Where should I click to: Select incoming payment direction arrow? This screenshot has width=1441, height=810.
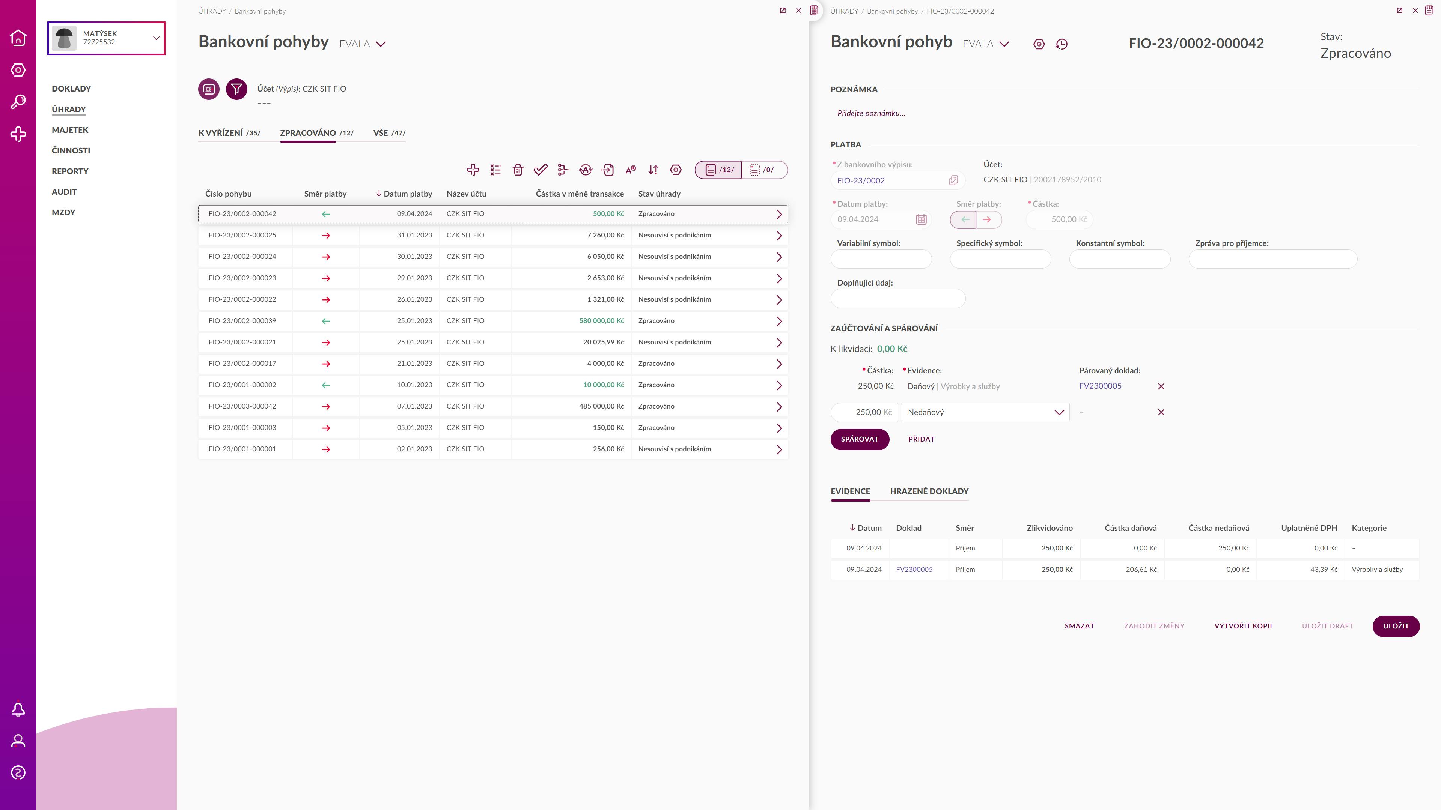(964, 220)
